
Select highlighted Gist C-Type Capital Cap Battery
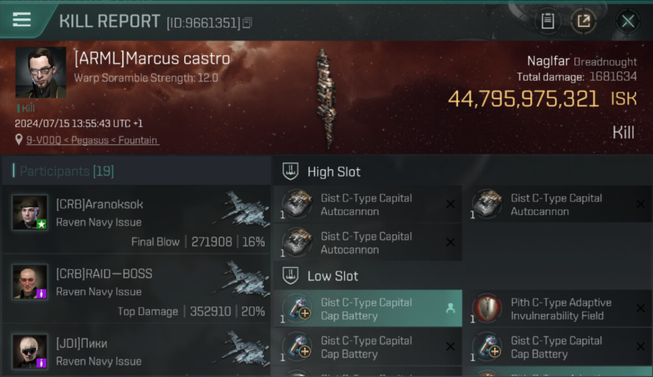click(368, 309)
